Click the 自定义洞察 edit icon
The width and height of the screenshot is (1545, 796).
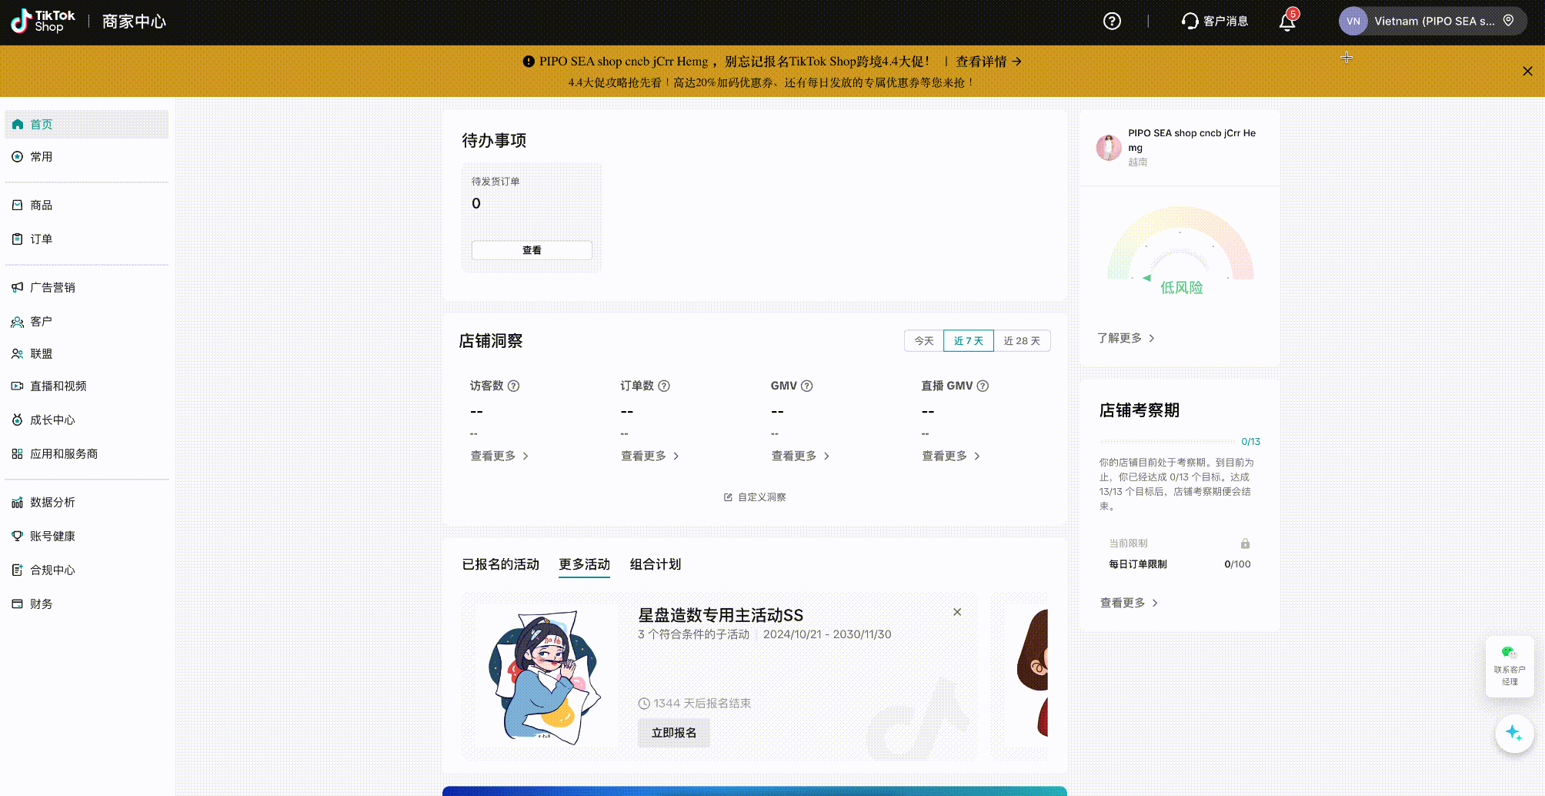coord(728,497)
